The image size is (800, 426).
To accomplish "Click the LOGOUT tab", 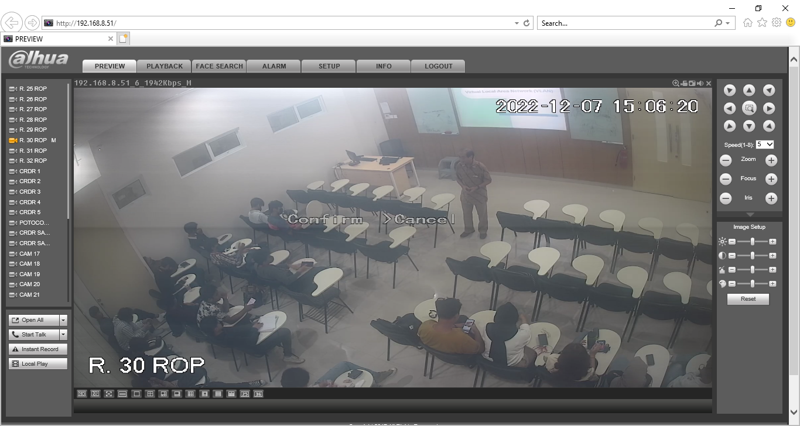I will coord(439,66).
